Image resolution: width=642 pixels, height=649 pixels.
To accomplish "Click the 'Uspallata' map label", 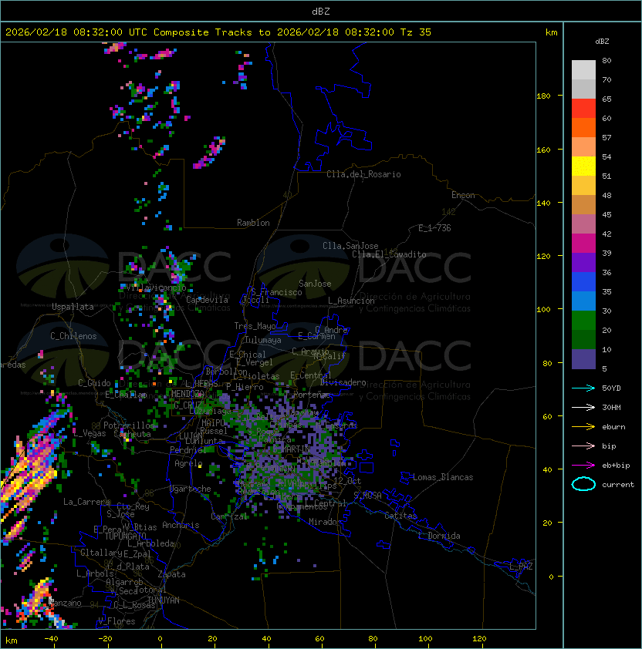I will click(73, 307).
